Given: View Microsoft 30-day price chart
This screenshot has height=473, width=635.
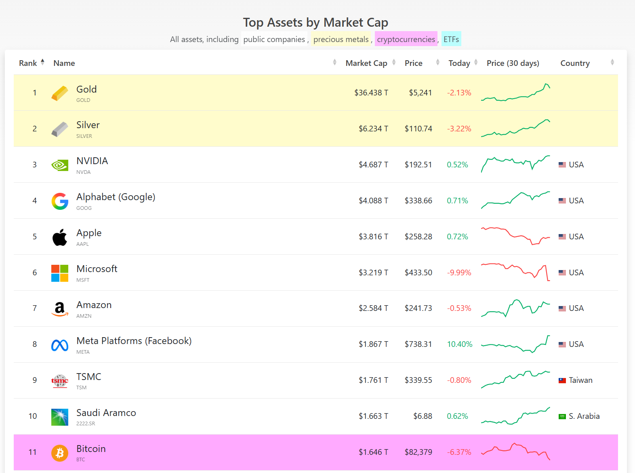Looking at the screenshot, I should tap(515, 272).
